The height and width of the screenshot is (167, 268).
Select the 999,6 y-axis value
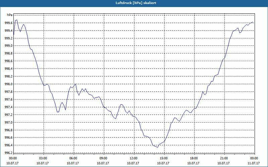pos(9,23)
